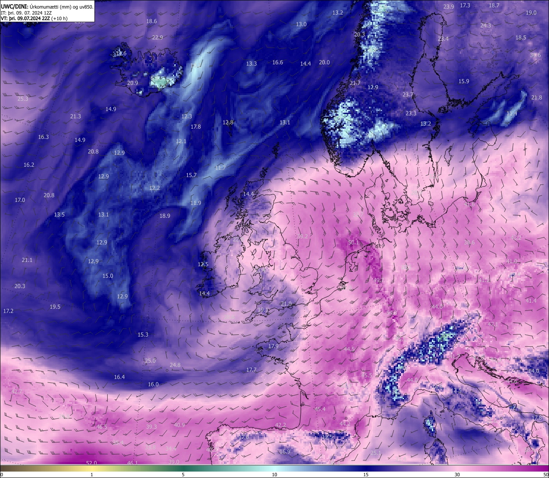Click the 15.7 value label
Screen dimensions: 549x478
click(x=191, y=175)
